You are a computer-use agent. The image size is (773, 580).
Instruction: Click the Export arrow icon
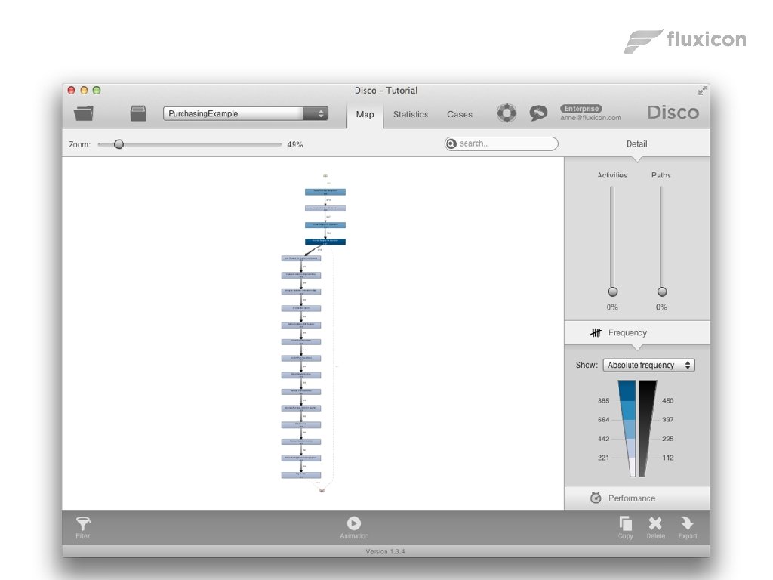click(x=687, y=523)
